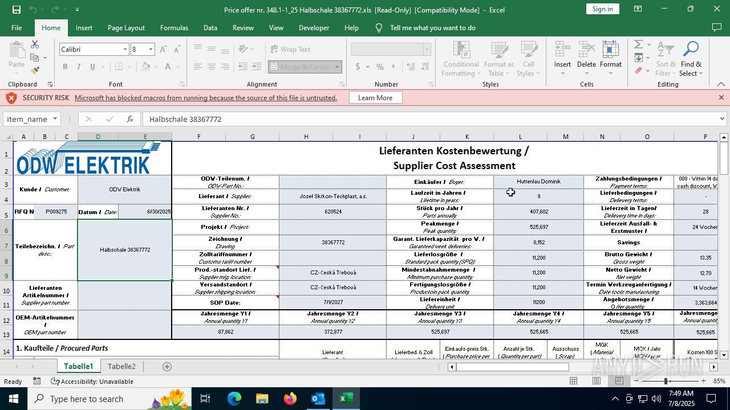Image resolution: width=730 pixels, height=410 pixels.
Task: Click the Cut scissors icon
Action: point(35,45)
